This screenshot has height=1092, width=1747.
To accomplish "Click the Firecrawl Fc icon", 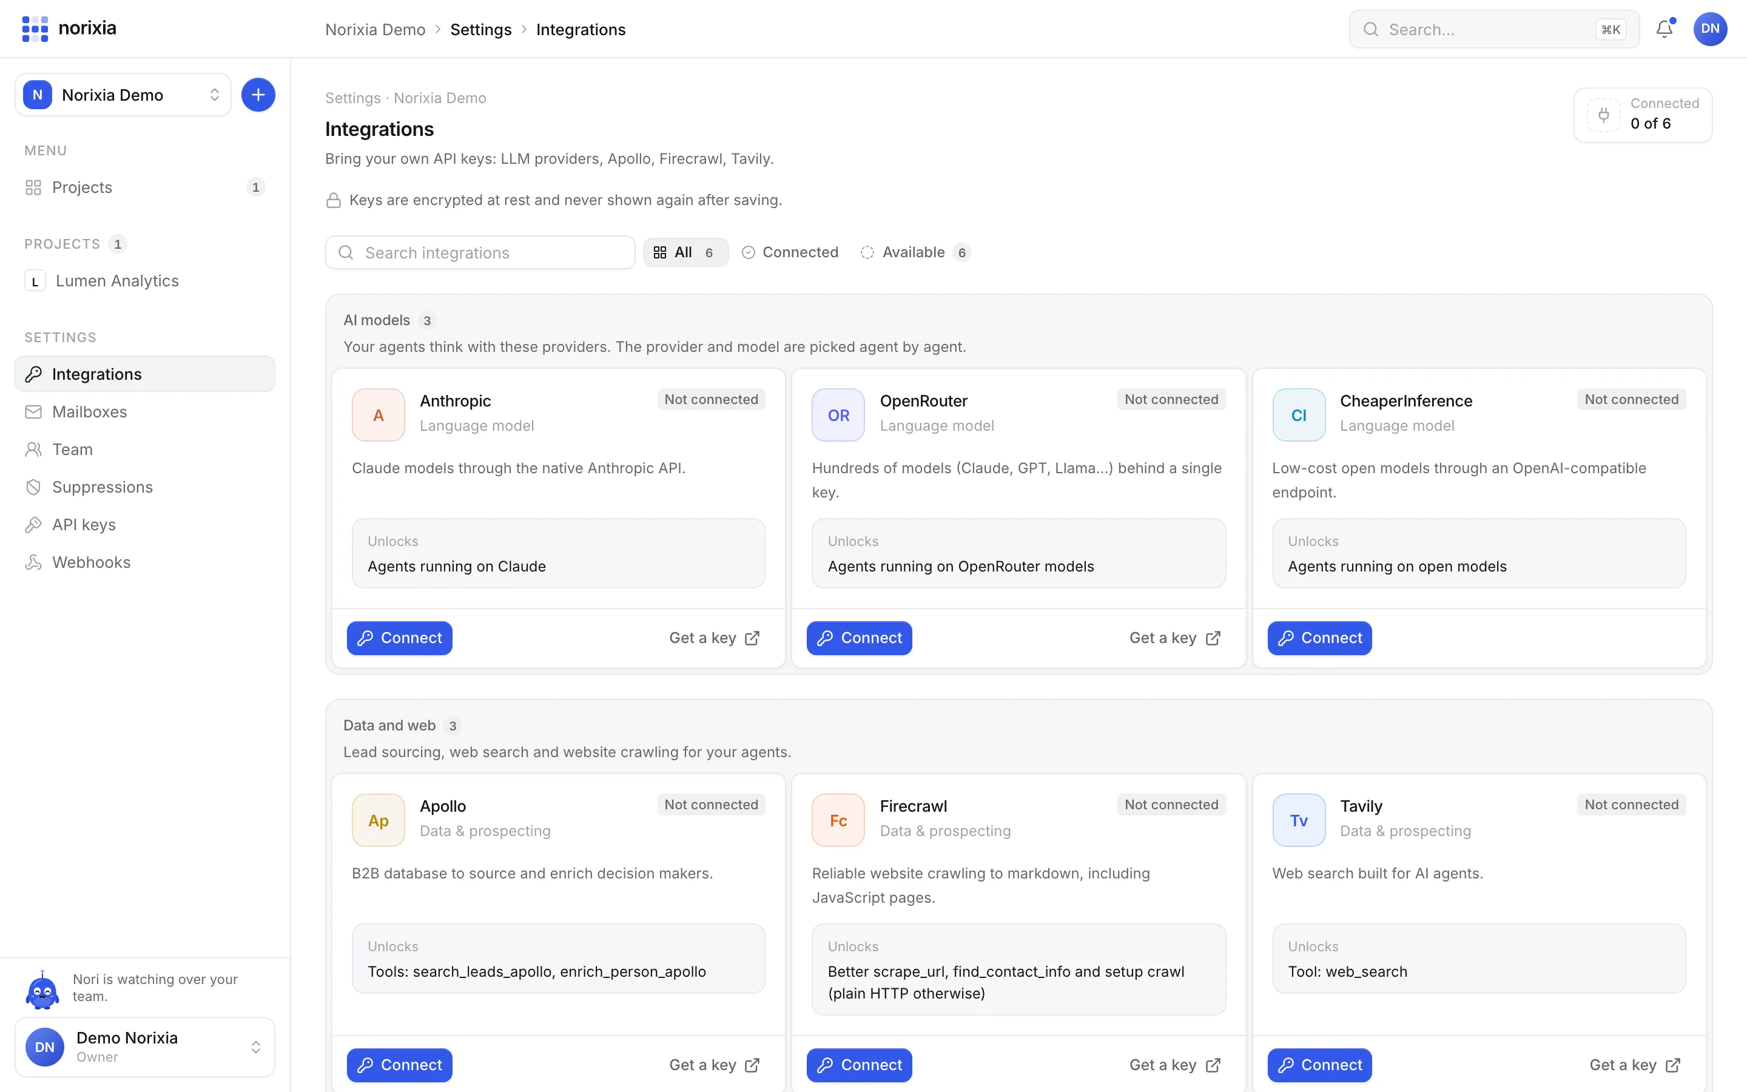I will coord(838,820).
